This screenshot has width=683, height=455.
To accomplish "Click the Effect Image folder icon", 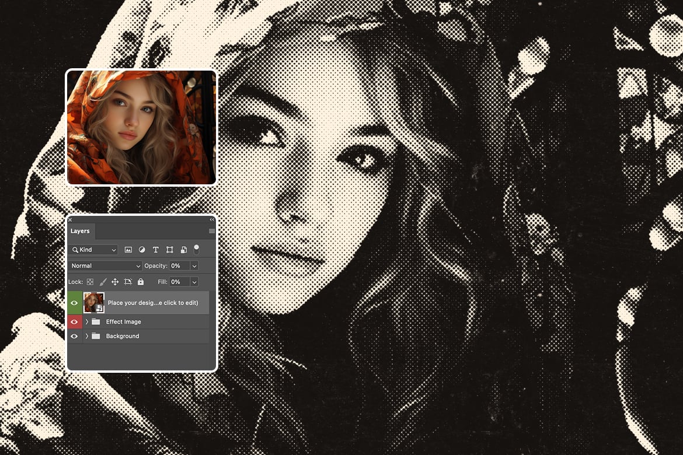I will click(x=96, y=322).
